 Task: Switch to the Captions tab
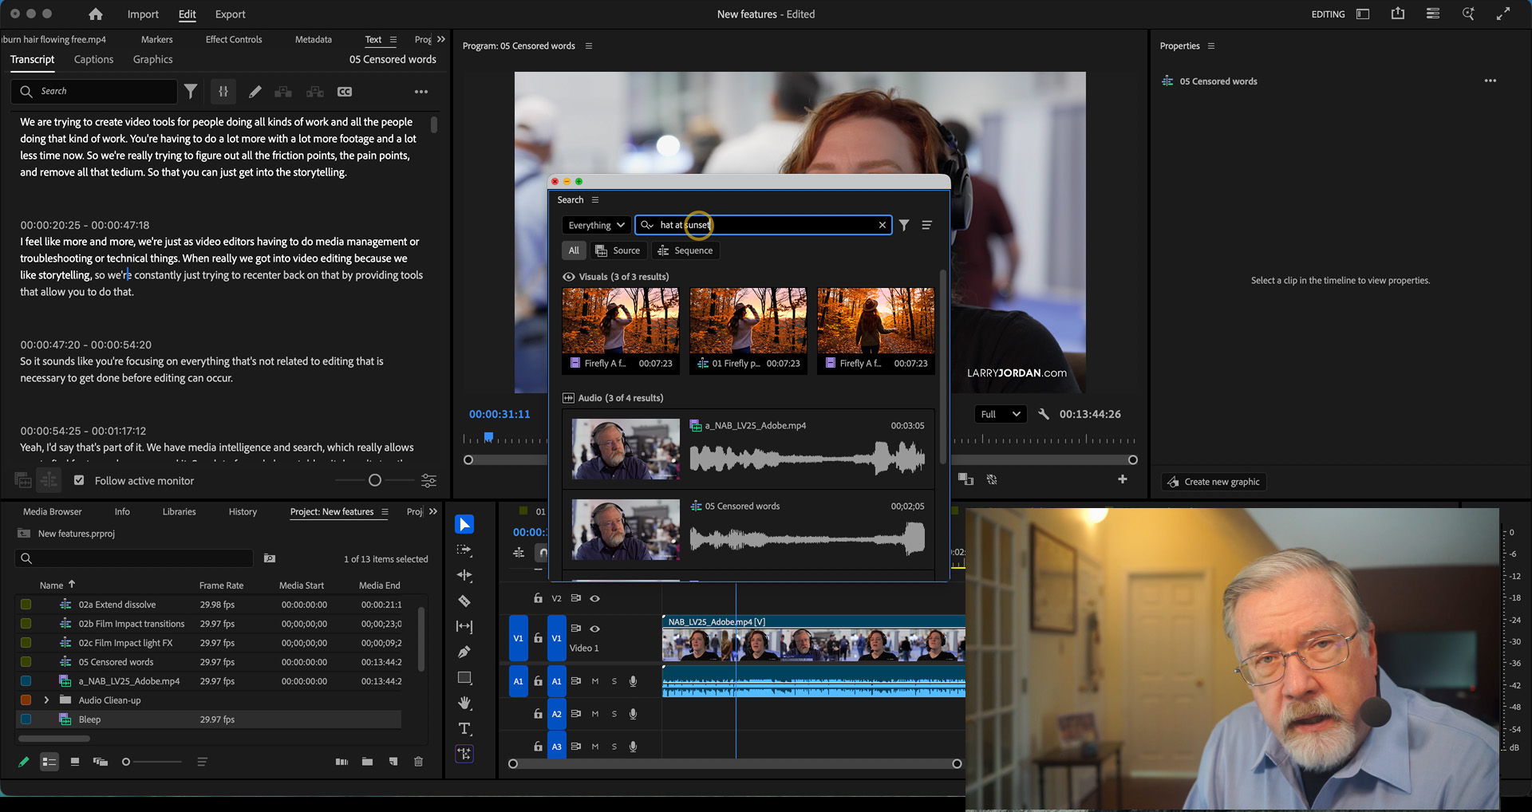coord(93,60)
